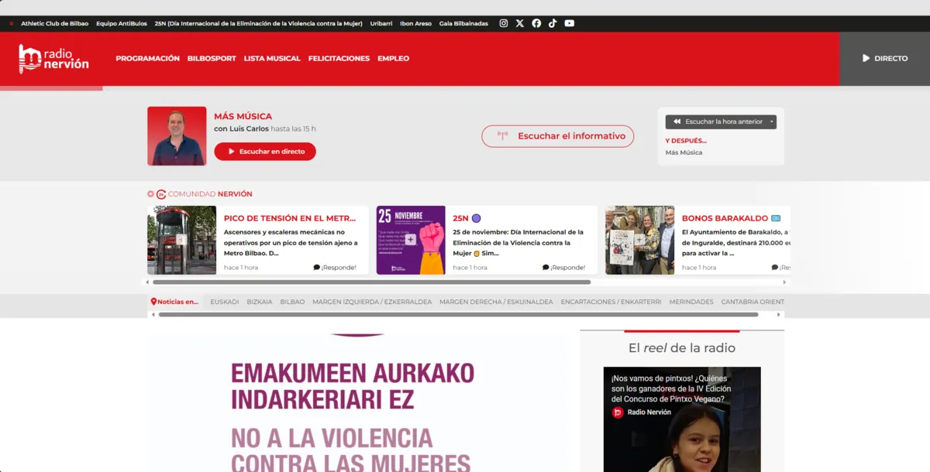Open metro station entrance thumbnail
Image resolution: width=930 pixels, height=472 pixels.
[x=182, y=240]
